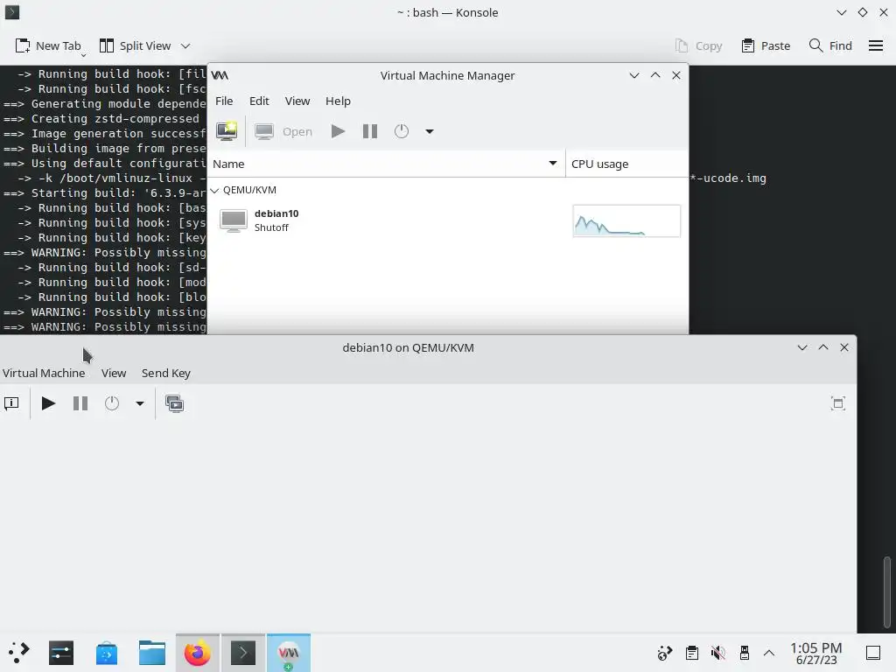Click Copy in Konsole toolbar

[698, 45]
